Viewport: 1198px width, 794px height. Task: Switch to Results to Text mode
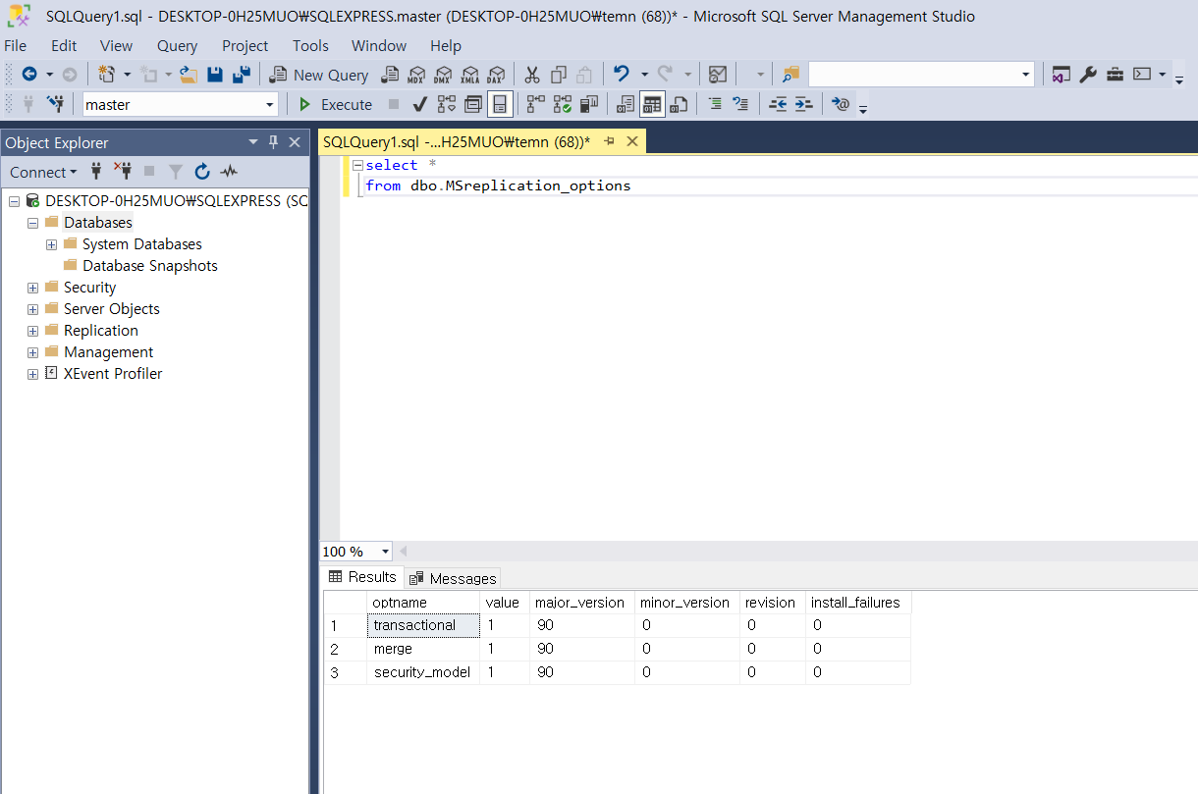[x=626, y=104]
